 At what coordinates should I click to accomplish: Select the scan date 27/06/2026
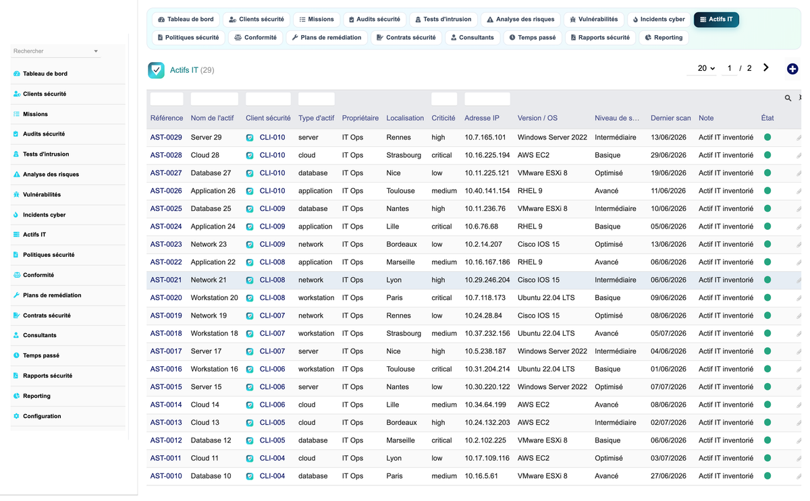point(668,476)
